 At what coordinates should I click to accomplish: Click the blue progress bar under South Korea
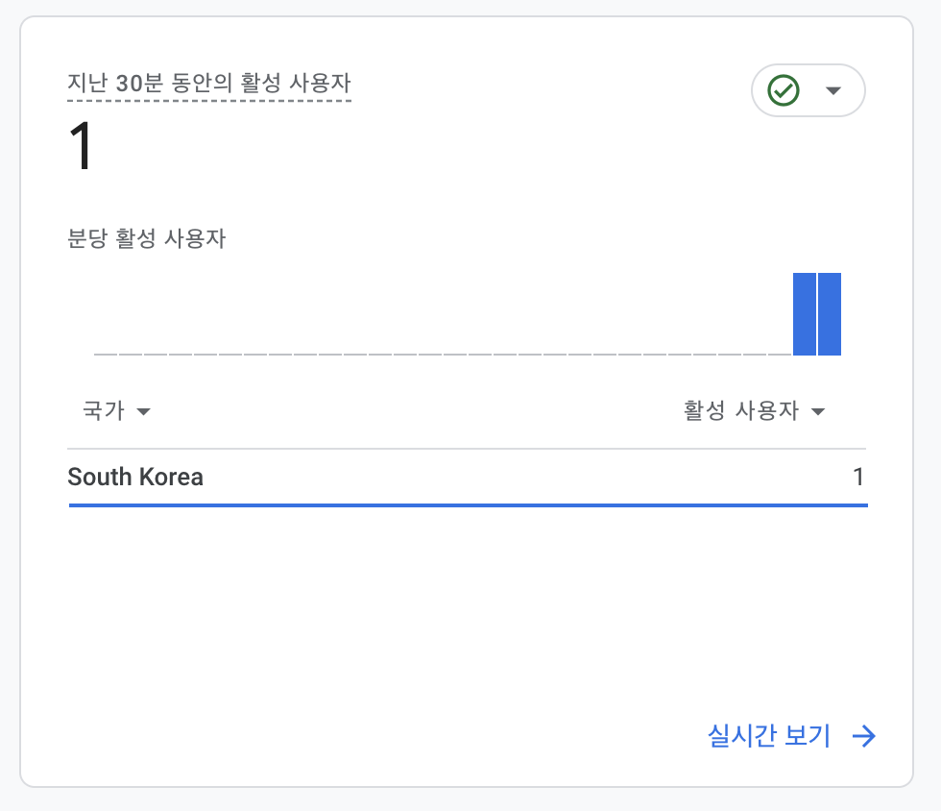tap(469, 505)
